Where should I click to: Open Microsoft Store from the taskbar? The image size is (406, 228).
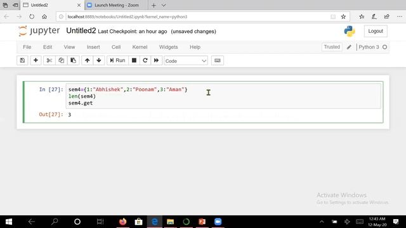[x=138, y=222]
